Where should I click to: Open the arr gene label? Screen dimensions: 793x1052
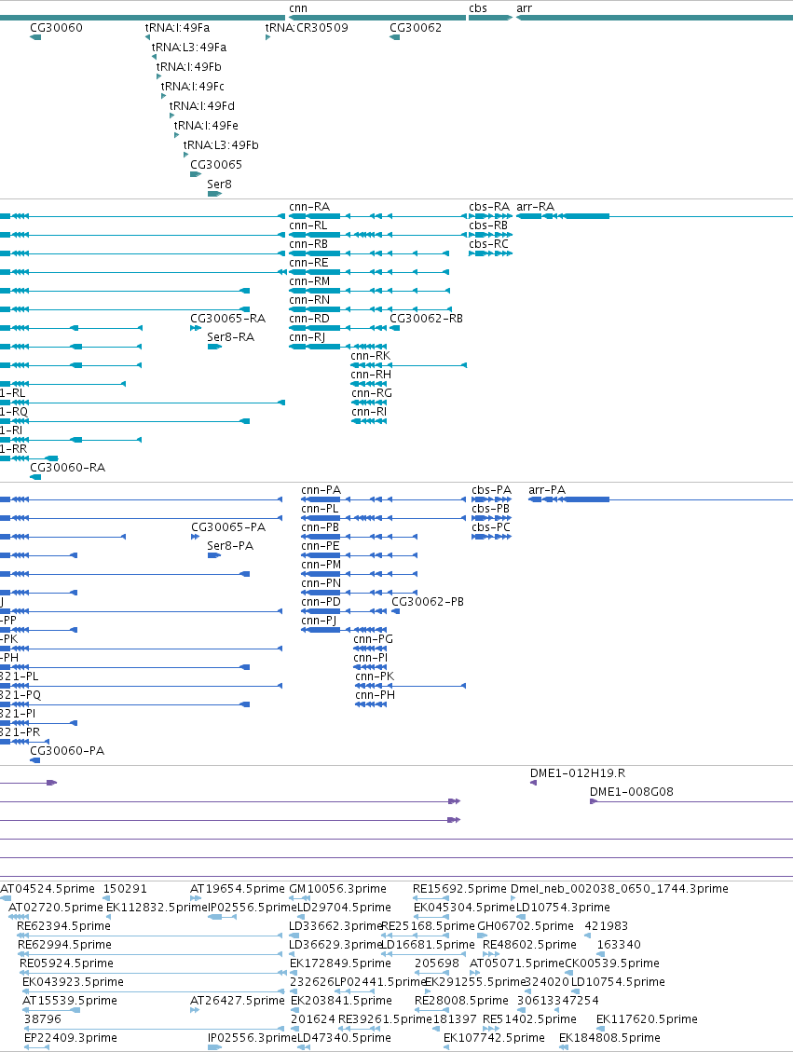(524, 8)
